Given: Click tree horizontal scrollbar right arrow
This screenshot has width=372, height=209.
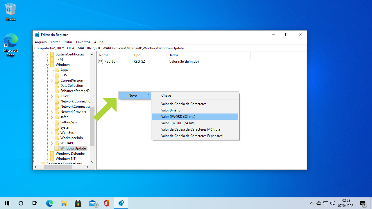Looking at the screenshot, I should click(87, 167).
